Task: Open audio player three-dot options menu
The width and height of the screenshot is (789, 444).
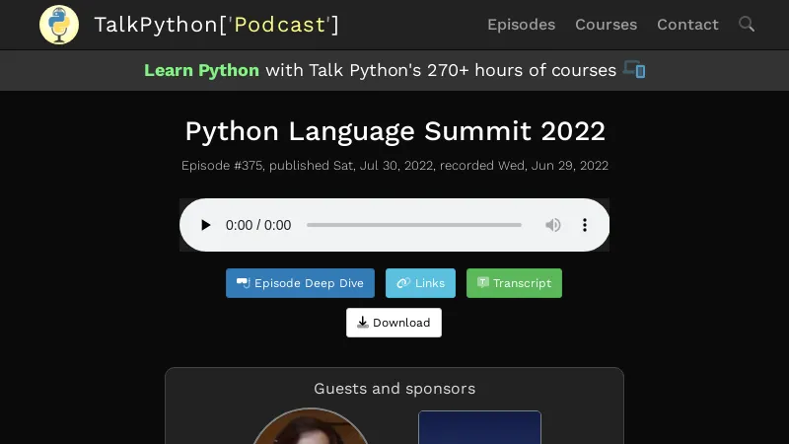Action: click(585, 225)
